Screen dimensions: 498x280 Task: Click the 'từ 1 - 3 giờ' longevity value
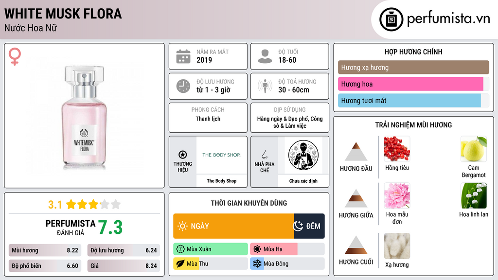(213, 90)
